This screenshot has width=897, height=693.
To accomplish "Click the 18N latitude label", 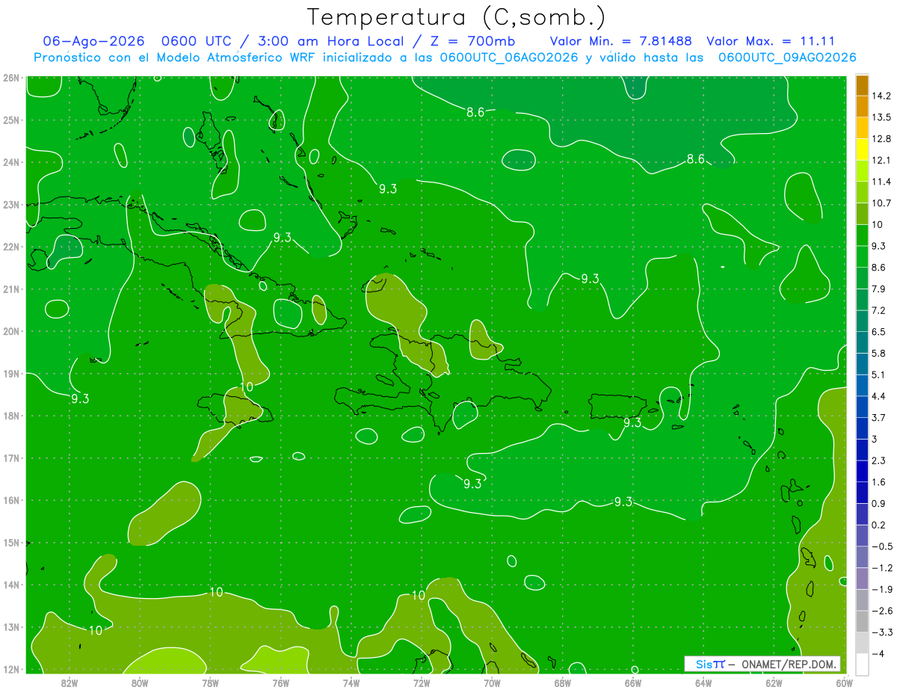I will click(10, 416).
